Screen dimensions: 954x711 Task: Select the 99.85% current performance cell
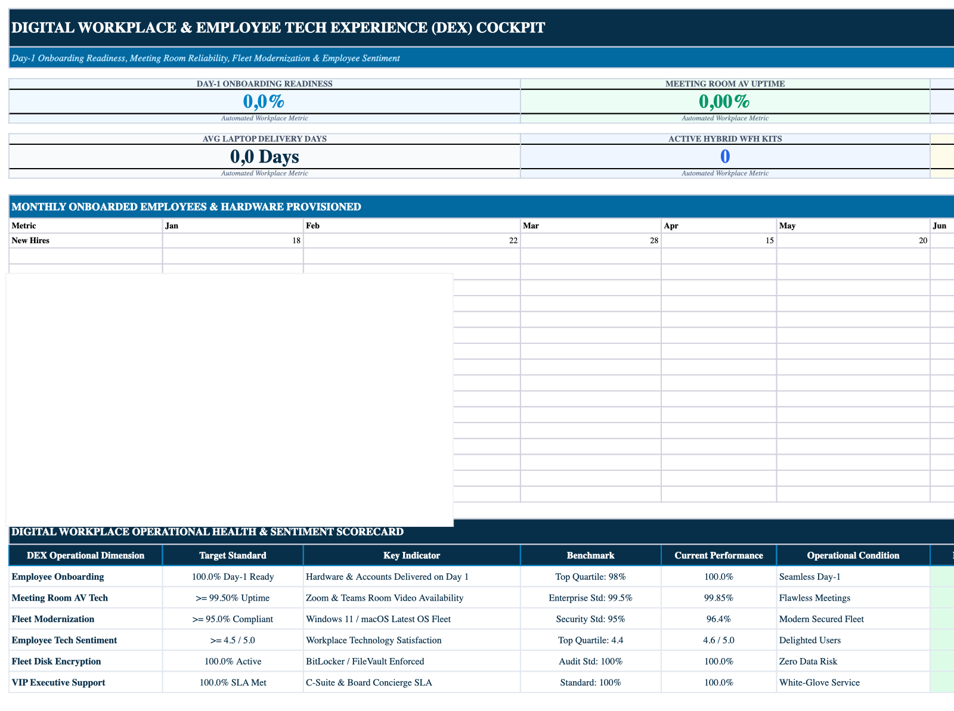tap(719, 598)
